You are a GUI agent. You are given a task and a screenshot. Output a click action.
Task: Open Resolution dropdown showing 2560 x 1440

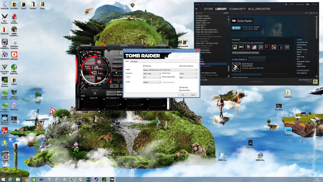tap(152, 74)
